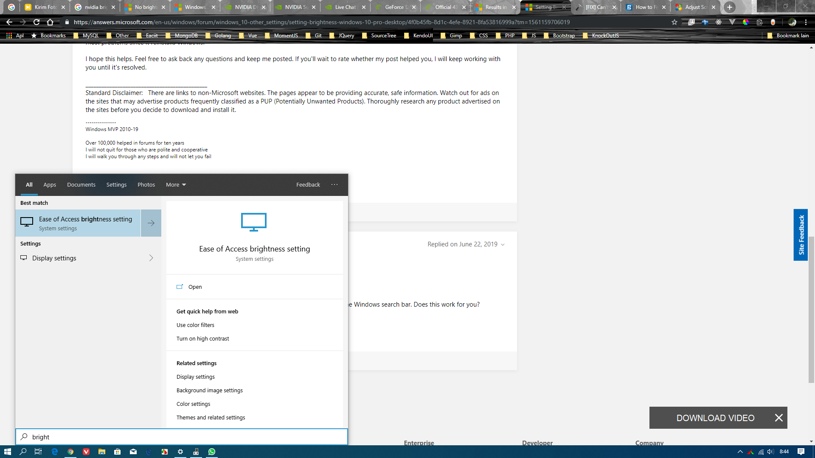The height and width of the screenshot is (458, 815).
Task: Expand the Ease of Access result arrow
Action: 151,223
